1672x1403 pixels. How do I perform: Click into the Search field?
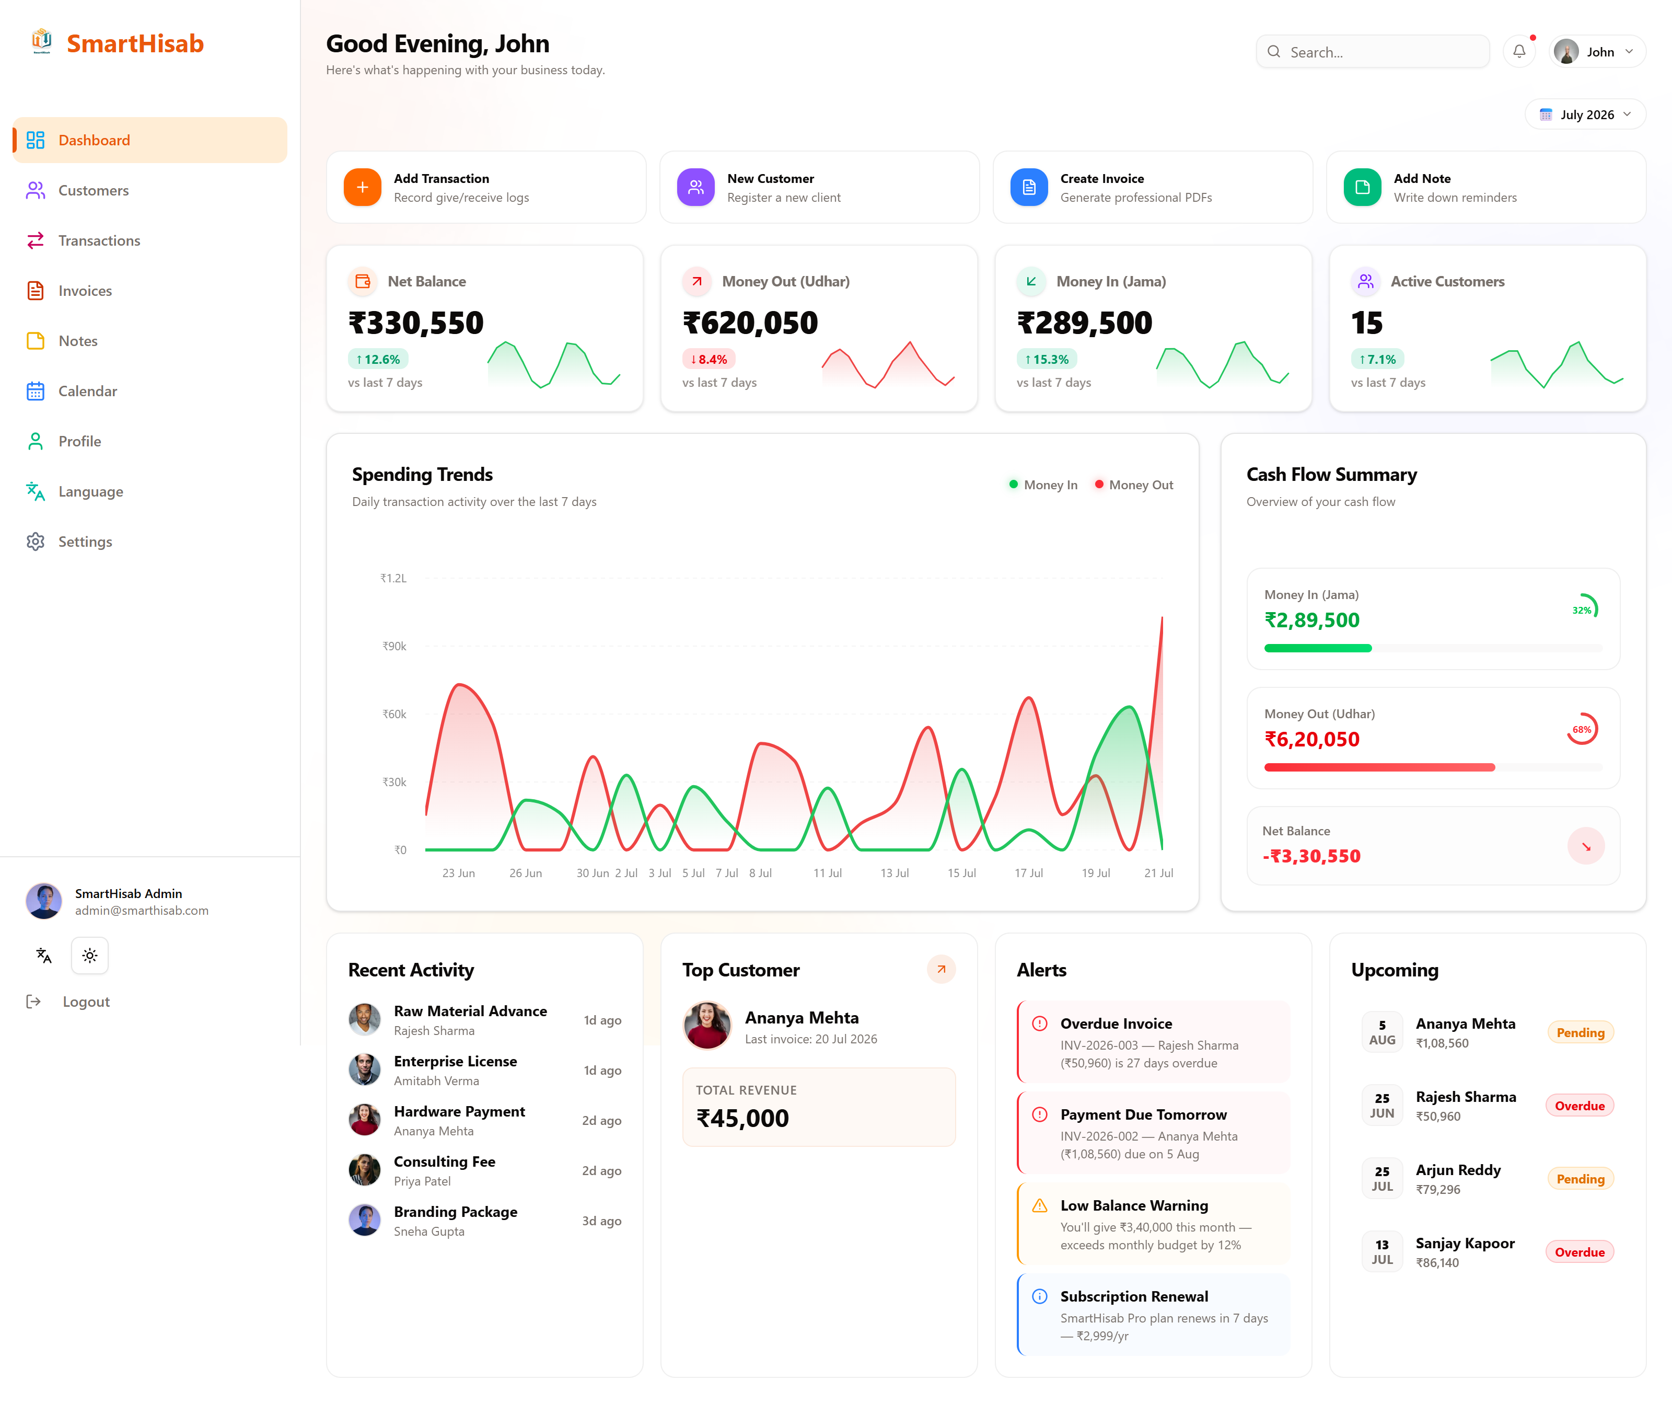(x=1373, y=52)
